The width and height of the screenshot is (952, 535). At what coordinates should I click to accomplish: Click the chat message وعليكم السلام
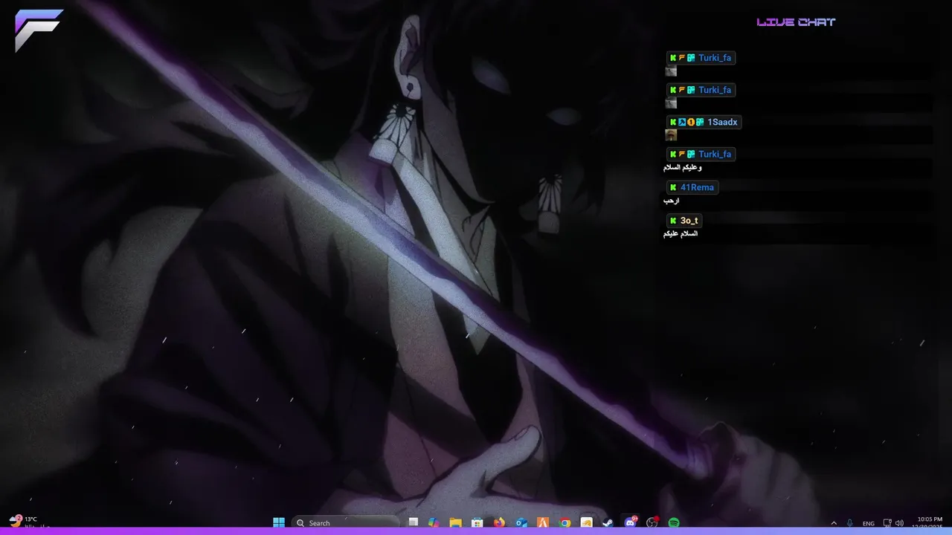click(683, 168)
